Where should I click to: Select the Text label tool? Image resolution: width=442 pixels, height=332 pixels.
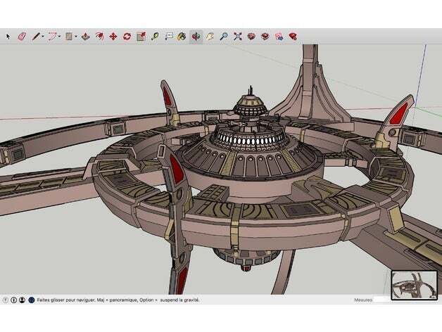point(169,37)
